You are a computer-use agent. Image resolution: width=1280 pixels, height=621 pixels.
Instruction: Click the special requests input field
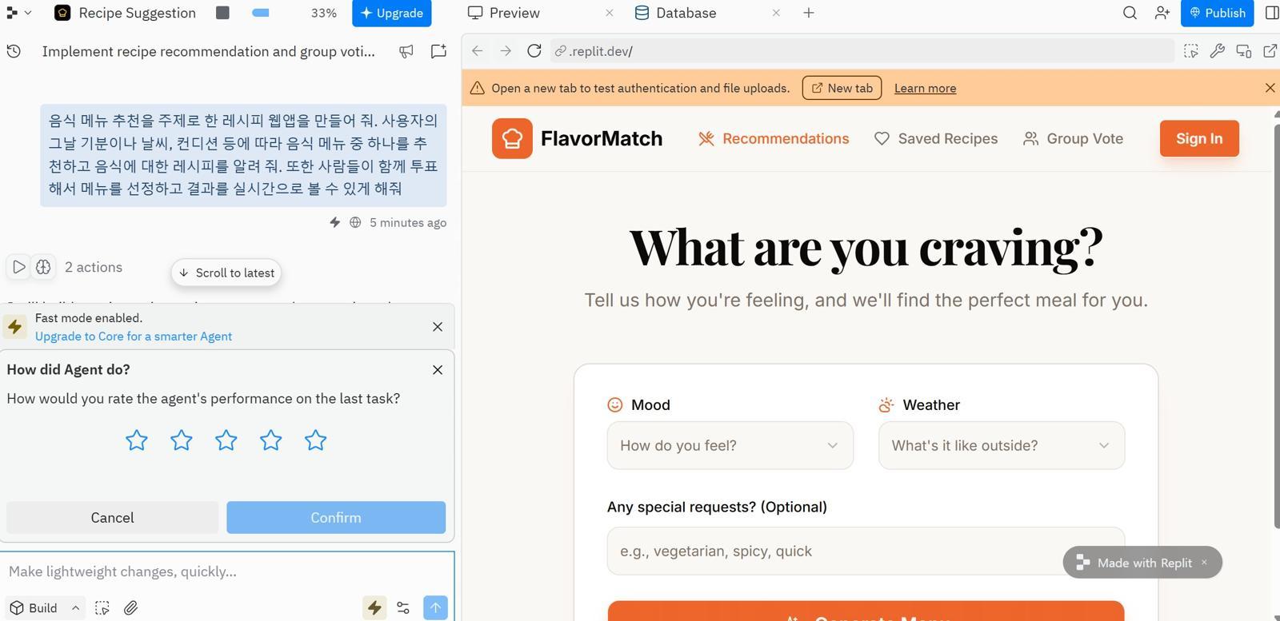pos(866,551)
